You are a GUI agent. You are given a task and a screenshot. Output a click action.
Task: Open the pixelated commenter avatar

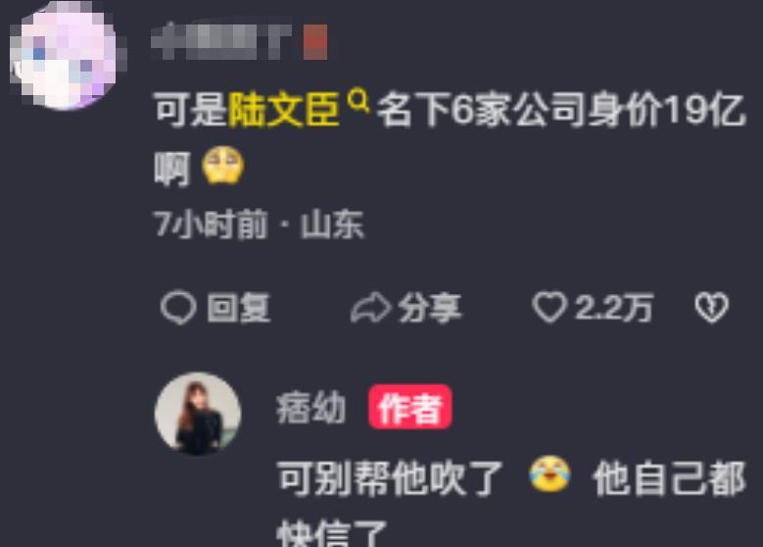68,55
